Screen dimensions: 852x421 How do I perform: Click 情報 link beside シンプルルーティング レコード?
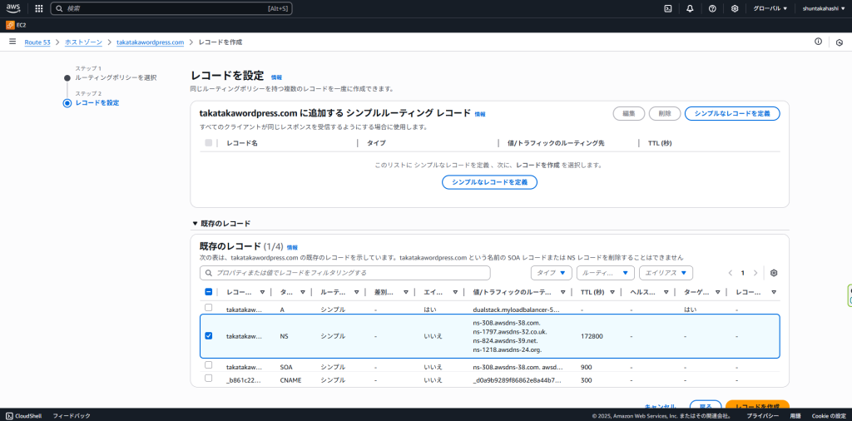(x=480, y=114)
